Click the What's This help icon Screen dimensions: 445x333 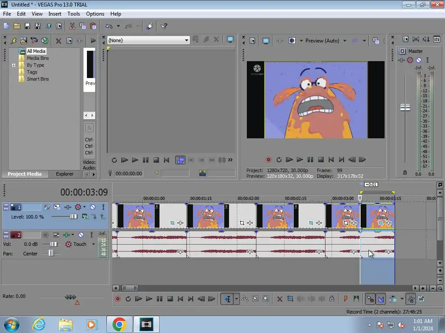click(164, 26)
